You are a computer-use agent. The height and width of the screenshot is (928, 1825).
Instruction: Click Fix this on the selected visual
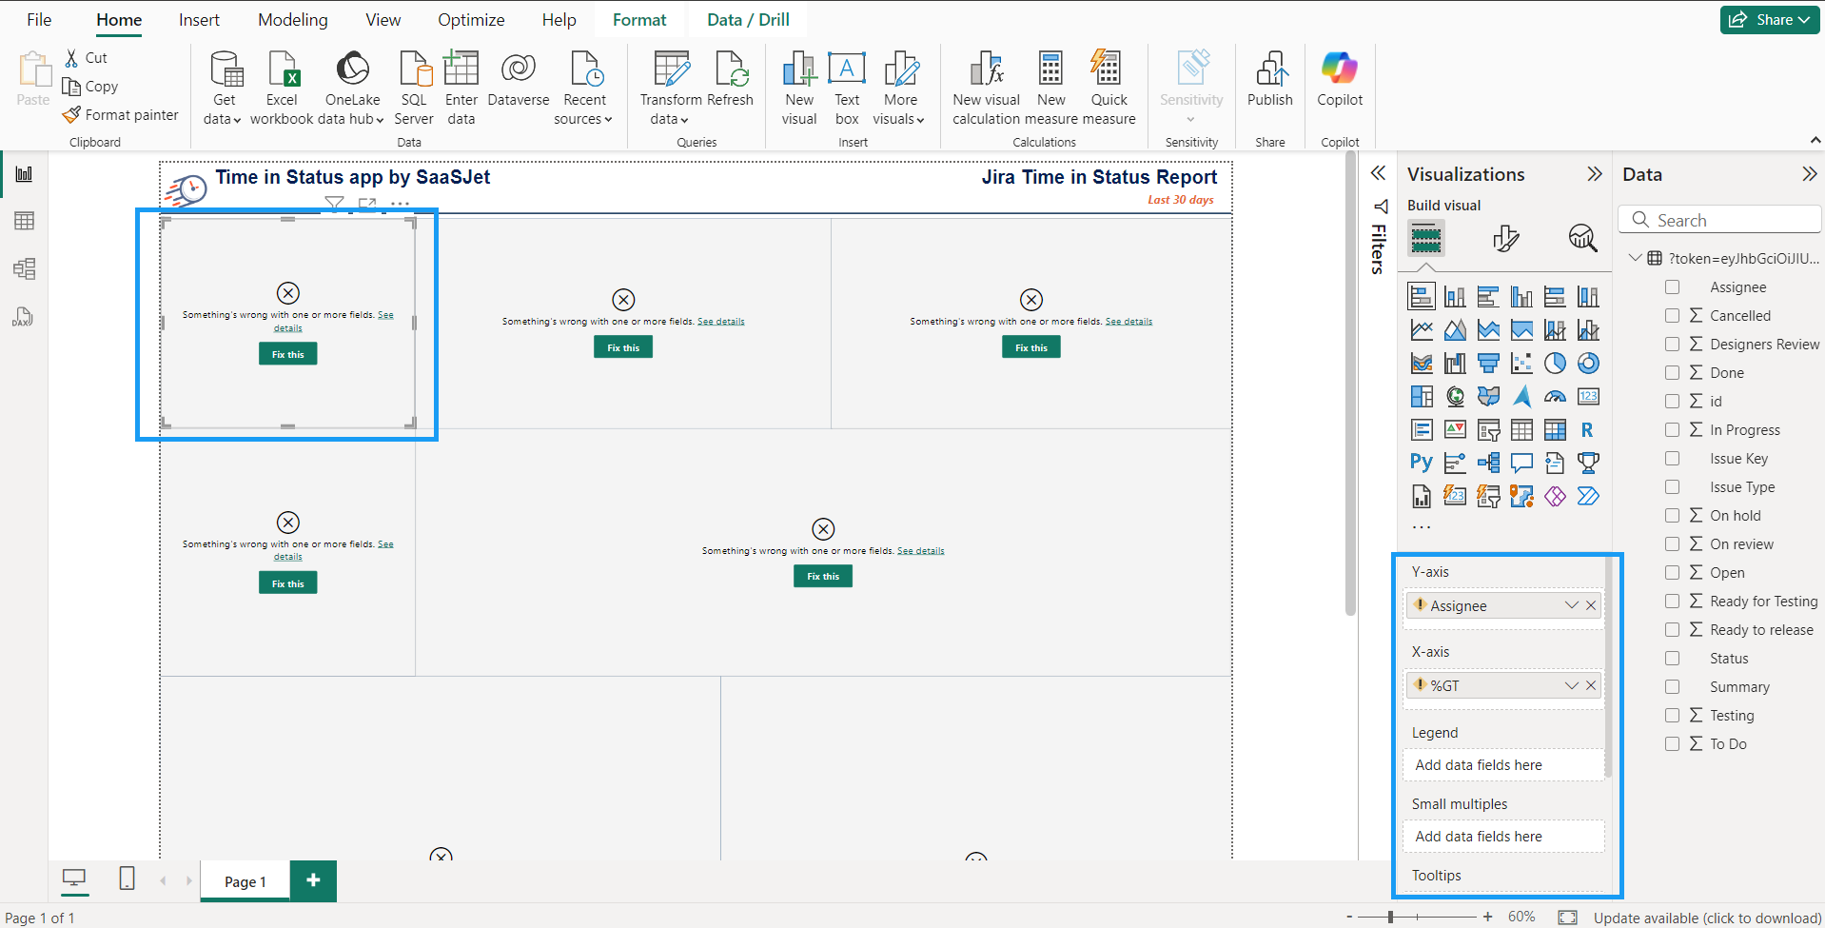[287, 354]
